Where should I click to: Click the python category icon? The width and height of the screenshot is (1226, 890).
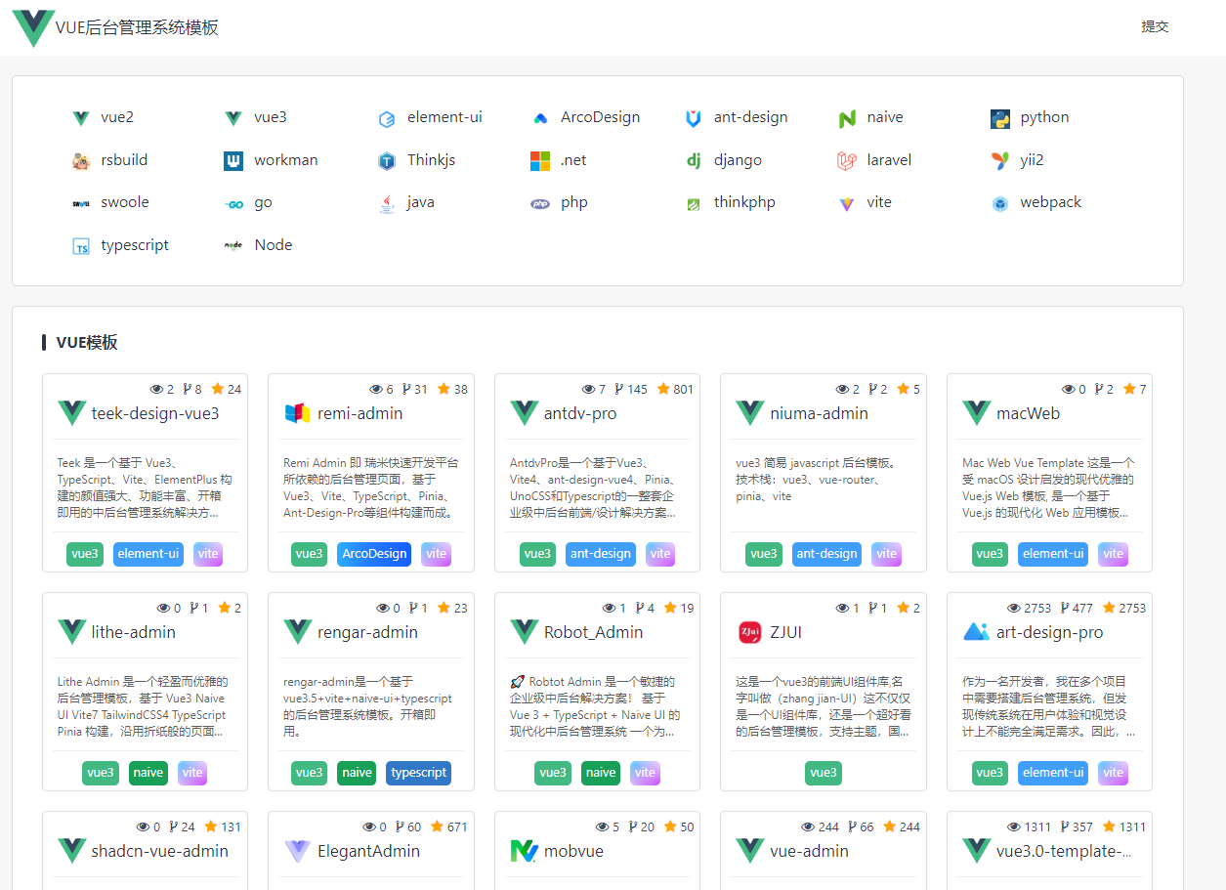click(x=999, y=118)
